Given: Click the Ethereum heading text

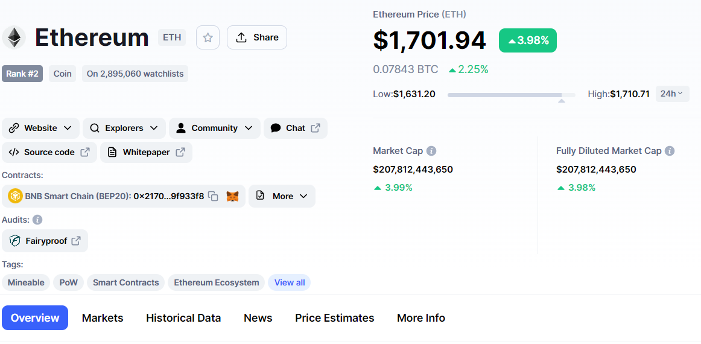Looking at the screenshot, I should [92, 37].
